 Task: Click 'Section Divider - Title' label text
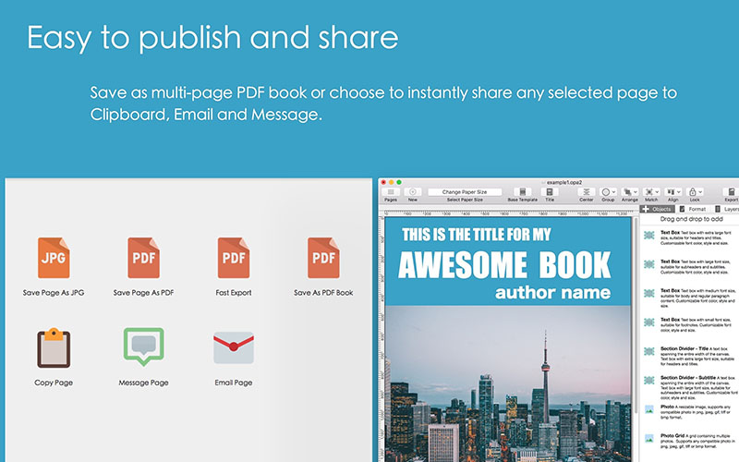click(684, 348)
